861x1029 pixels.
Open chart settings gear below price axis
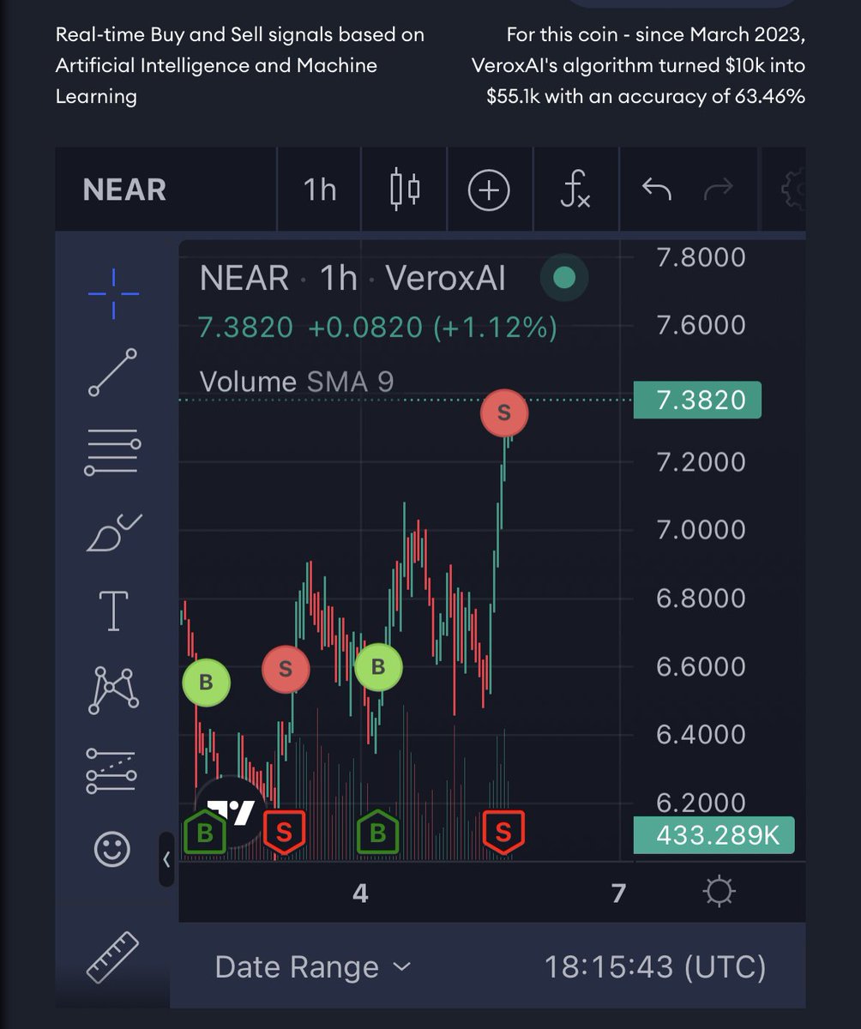tap(719, 893)
